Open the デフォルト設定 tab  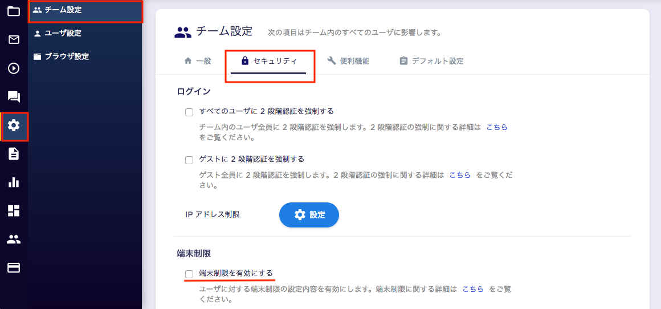[431, 61]
